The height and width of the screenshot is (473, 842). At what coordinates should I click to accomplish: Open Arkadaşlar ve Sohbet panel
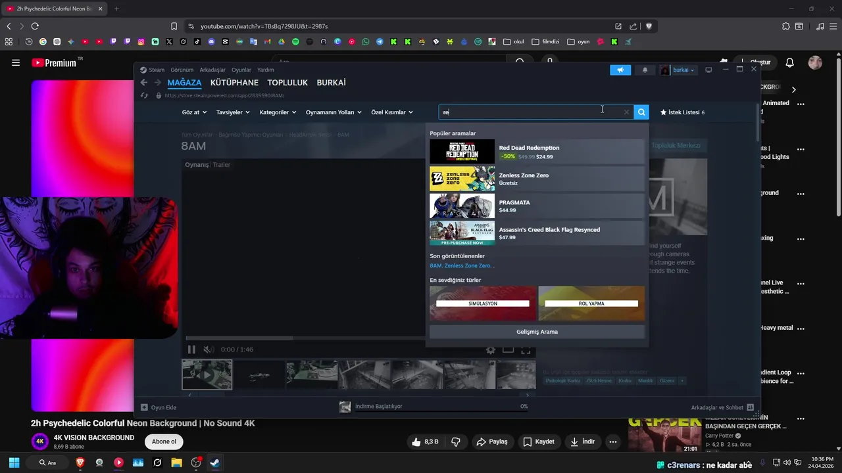coord(722,407)
